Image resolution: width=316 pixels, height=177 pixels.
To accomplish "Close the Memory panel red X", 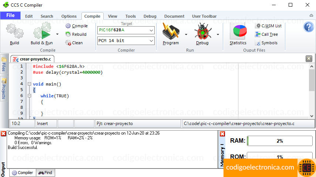I will coord(222,134).
